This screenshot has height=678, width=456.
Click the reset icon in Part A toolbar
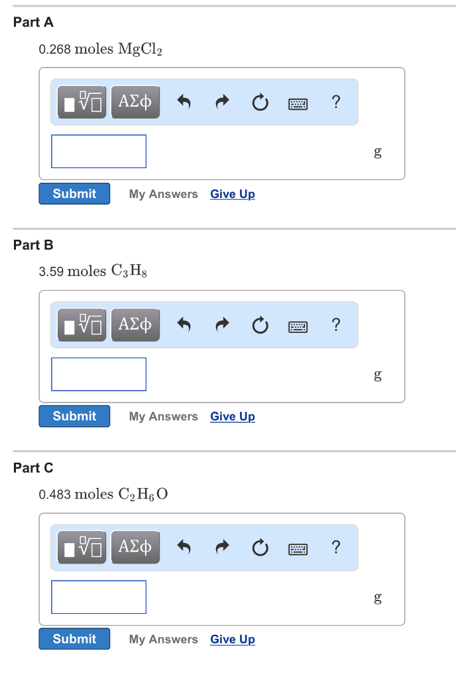(260, 101)
